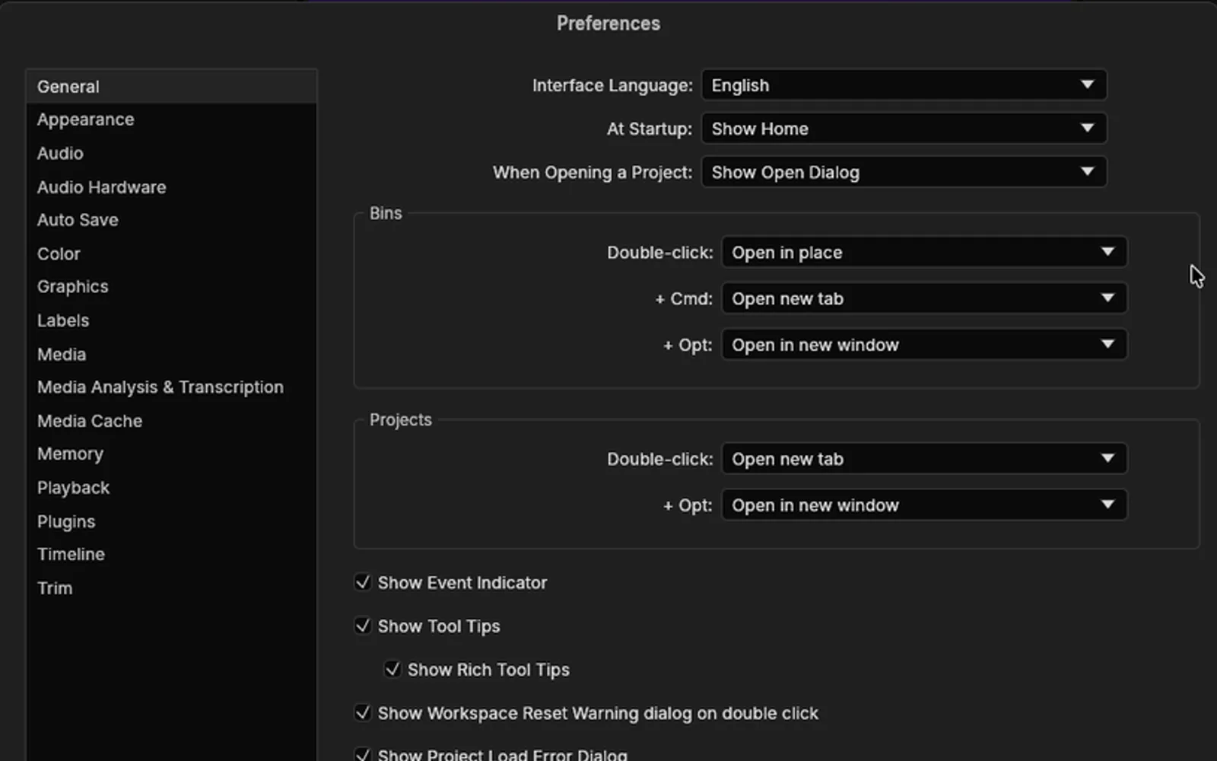The image size is (1217, 761).
Task: Open Plugins preferences category
Action: coord(171,521)
